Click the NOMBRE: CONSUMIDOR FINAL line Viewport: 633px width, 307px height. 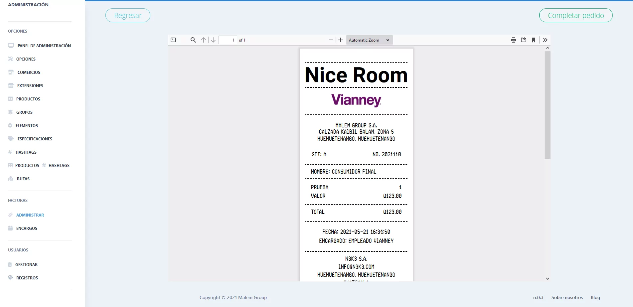pyautogui.click(x=344, y=172)
